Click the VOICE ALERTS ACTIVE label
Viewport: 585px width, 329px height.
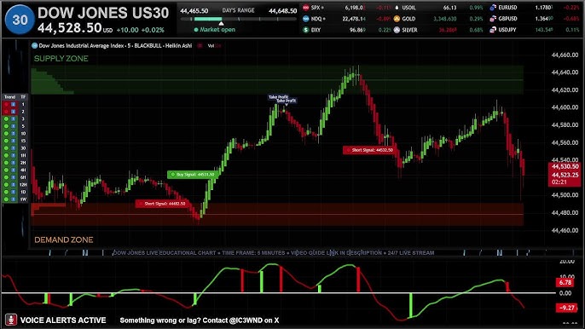click(63, 320)
